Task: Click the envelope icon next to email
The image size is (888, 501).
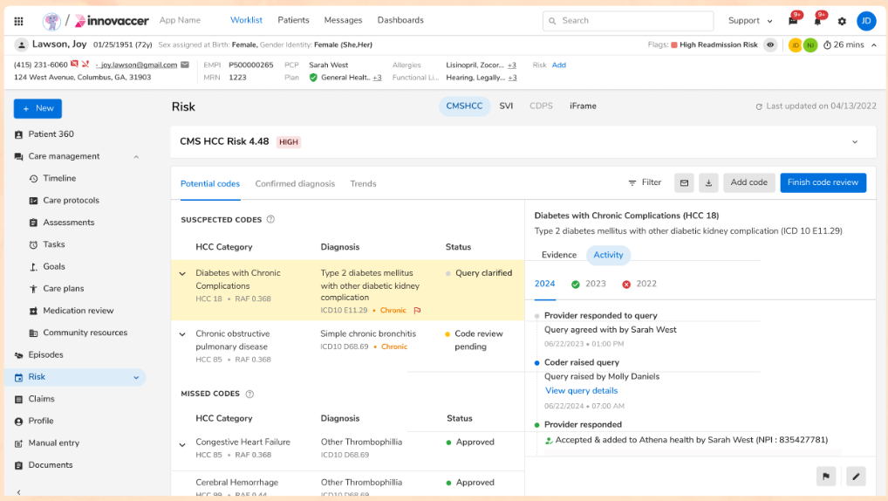Action: [x=185, y=65]
